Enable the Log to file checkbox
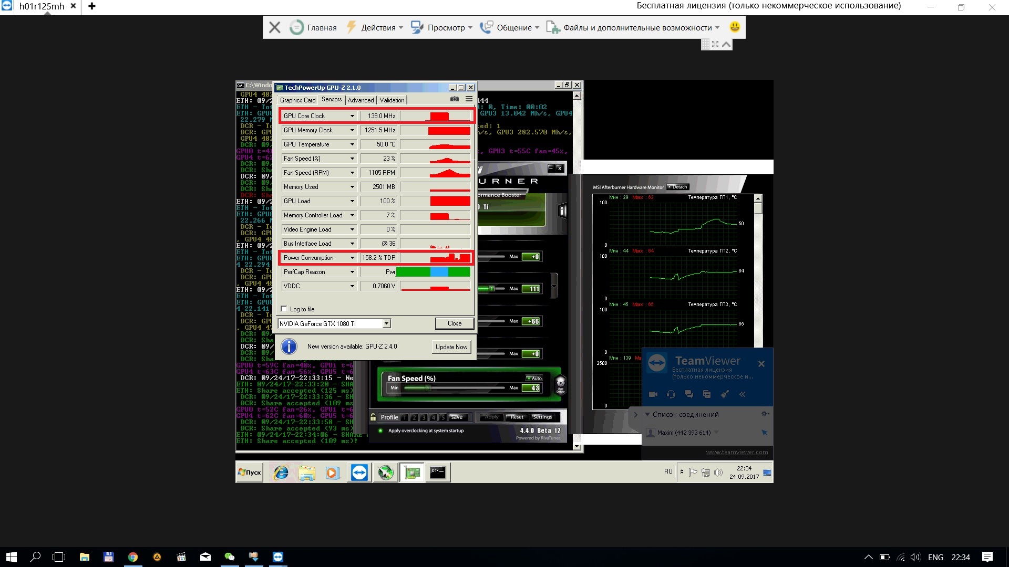The width and height of the screenshot is (1009, 567). [284, 309]
